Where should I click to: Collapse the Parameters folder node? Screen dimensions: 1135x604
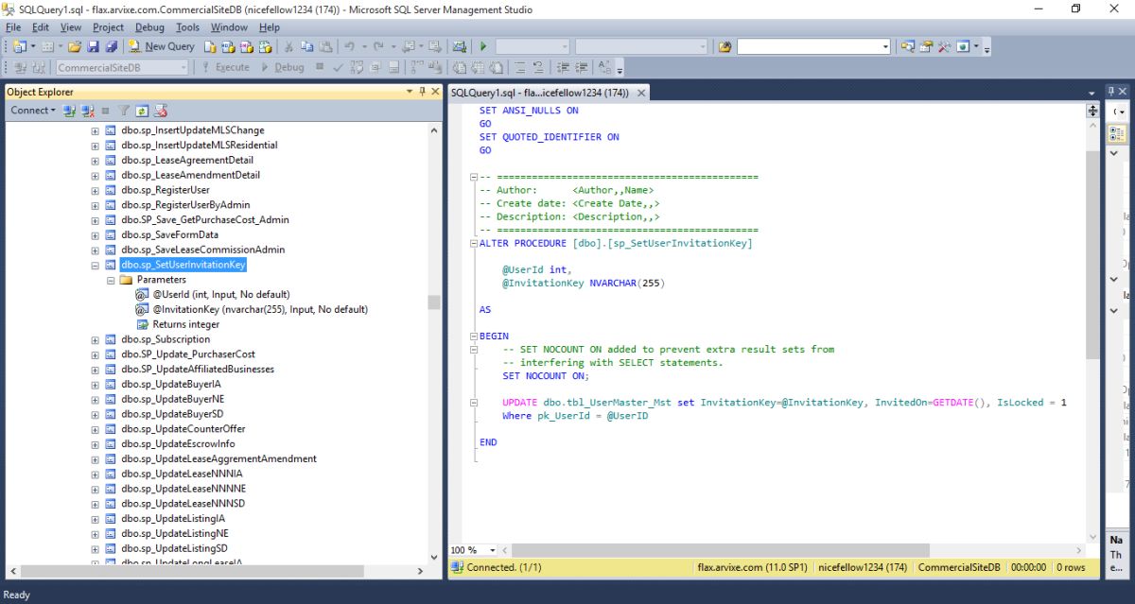click(110, 280)
